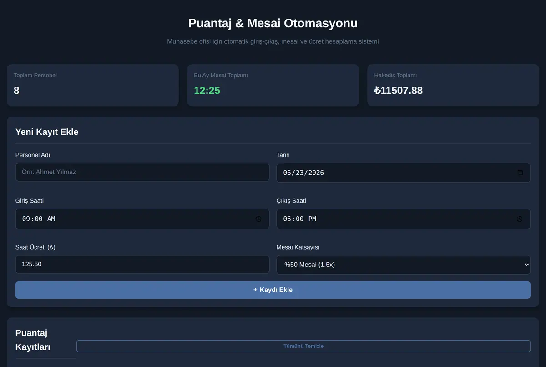
Task: Click the Puantaj Kayıtları heading
Action: click(33, 340)
